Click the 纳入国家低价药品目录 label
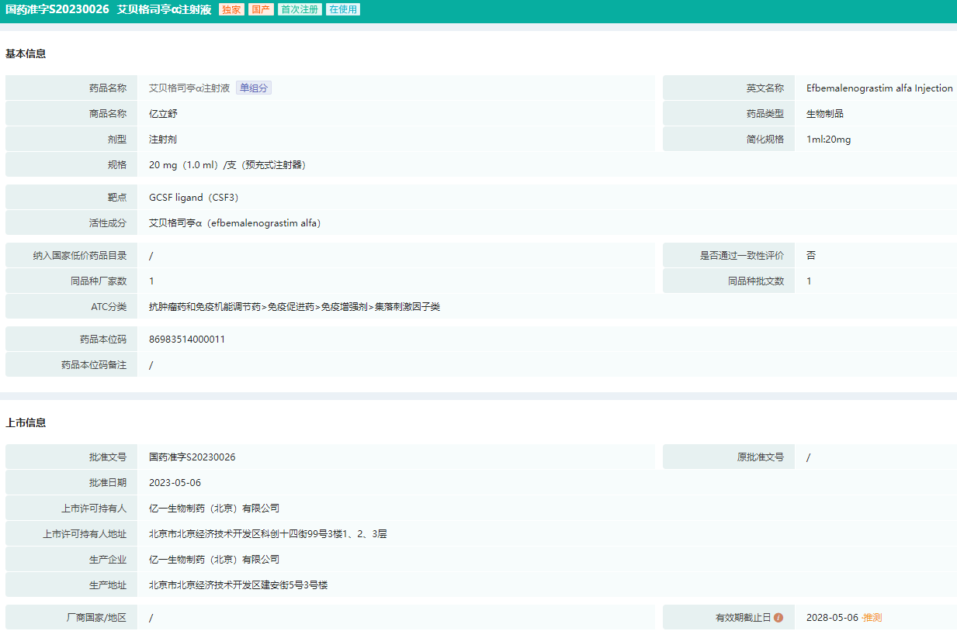Viewport: 957px width, 631px height. click(x=80, y=256)
